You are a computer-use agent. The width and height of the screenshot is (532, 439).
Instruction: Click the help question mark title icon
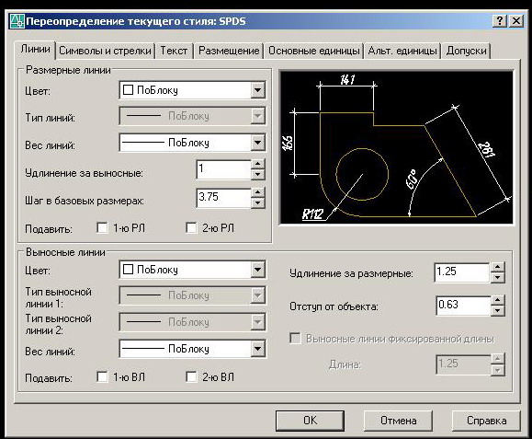(x=500, y=21)
